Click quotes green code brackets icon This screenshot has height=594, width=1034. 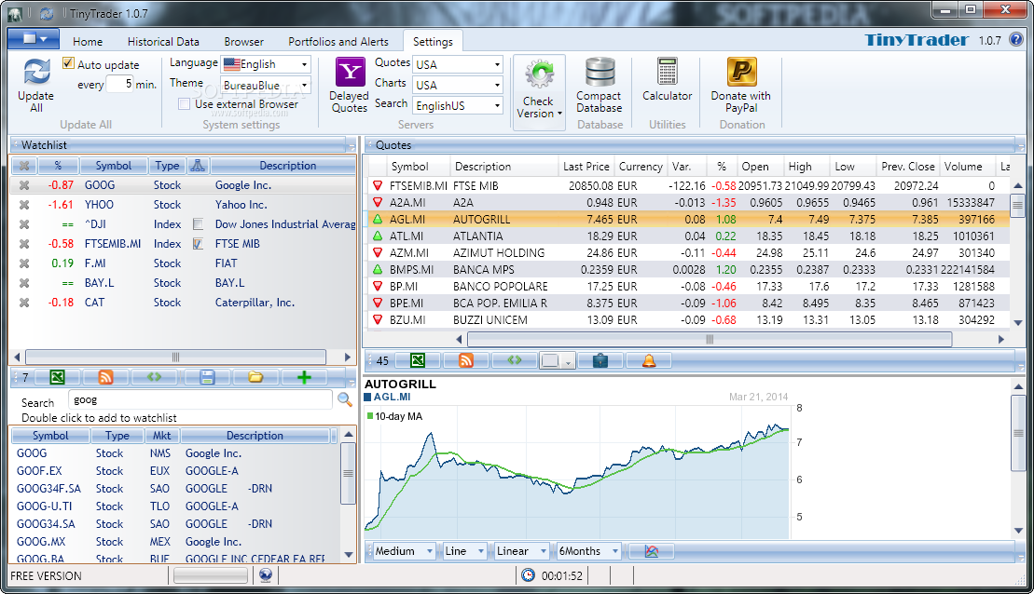[515, 360]
